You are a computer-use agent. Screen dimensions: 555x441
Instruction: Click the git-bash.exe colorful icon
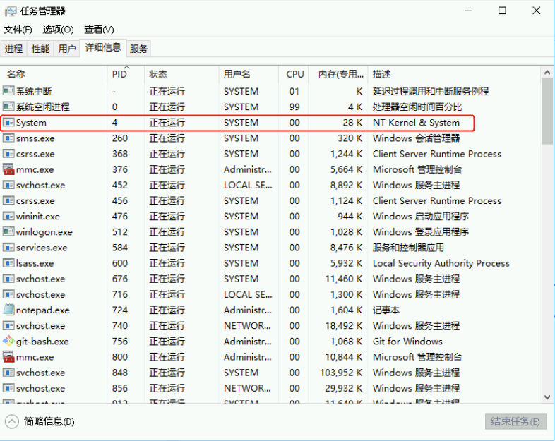8,342
